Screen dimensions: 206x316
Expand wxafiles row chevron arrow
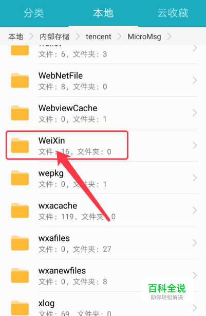pos(195,243)
